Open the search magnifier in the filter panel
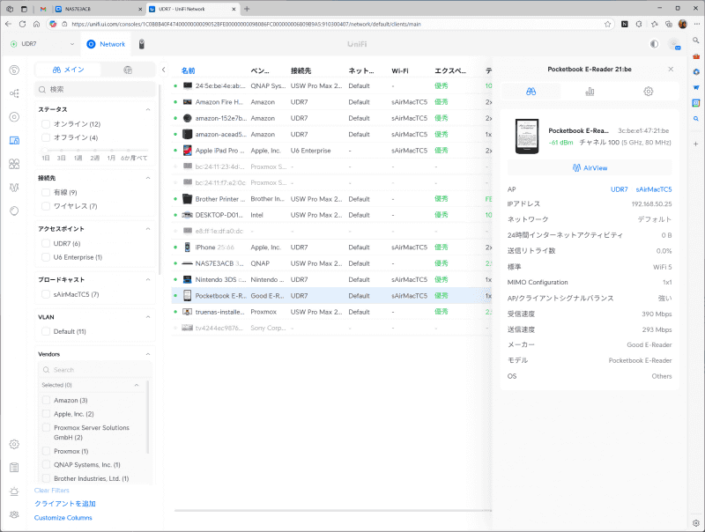Image resolution: width=705 pixels, height=532 pixels. pyautogui.click(x=42, y=89)
